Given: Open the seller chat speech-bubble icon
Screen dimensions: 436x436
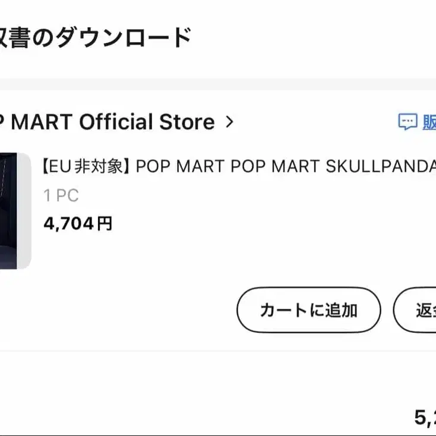Looking at the screenshot, I should [407, 122].
